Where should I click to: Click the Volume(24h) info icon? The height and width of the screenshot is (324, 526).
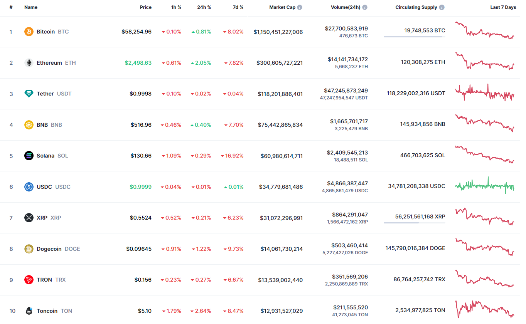pos(365,7)
